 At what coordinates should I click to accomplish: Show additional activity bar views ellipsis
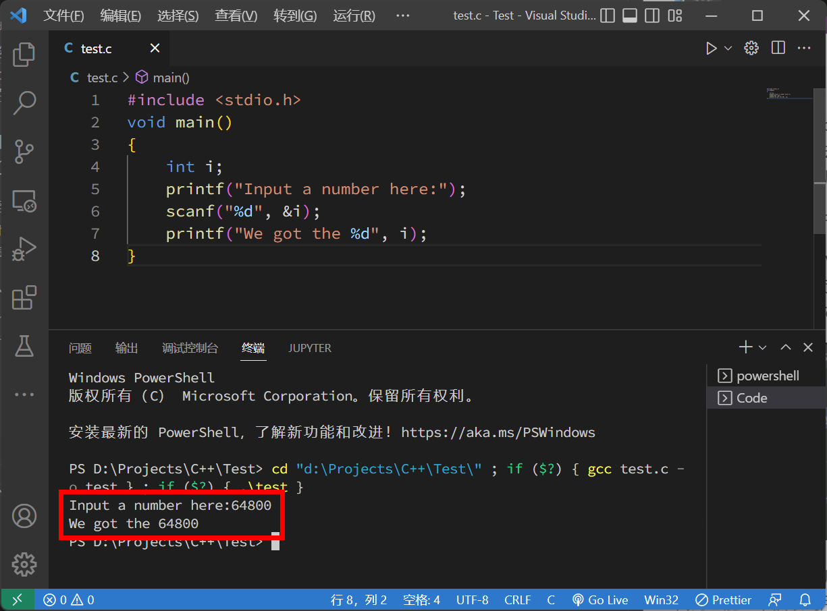pos(24,395)
